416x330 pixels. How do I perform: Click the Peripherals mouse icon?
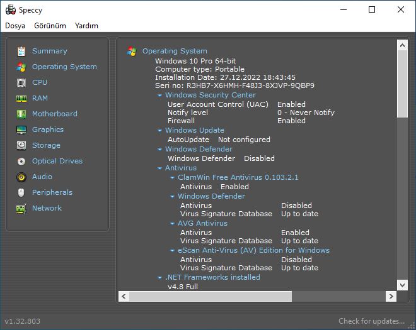21,192
